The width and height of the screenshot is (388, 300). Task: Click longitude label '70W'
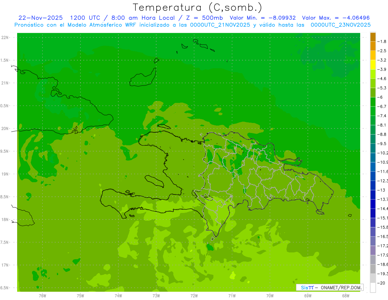(x=270, y=295)
